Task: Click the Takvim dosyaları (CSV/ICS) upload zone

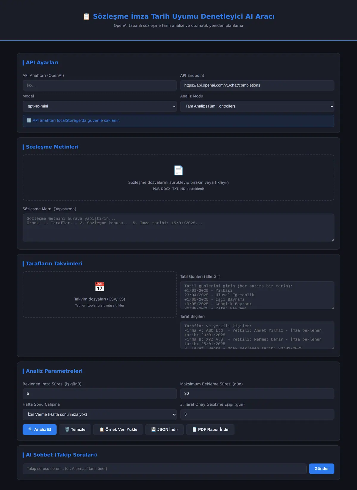Action: point(100,294)
